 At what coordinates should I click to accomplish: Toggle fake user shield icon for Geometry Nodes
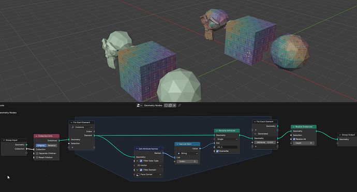(166, 106)
